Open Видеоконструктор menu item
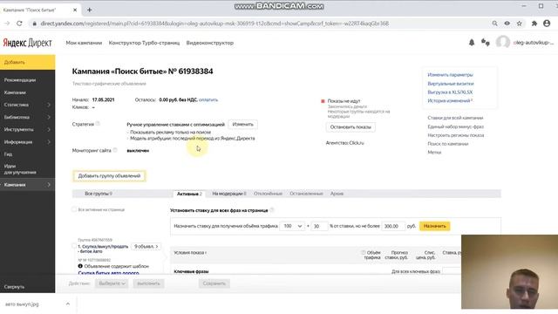Viewport: 558px width, 314px height. 210,43
